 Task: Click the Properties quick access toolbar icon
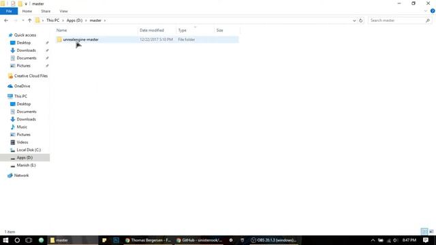coord(13,3)
